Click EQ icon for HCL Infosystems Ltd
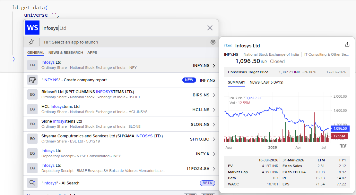 pyautogui.click(x=32, y=109)
